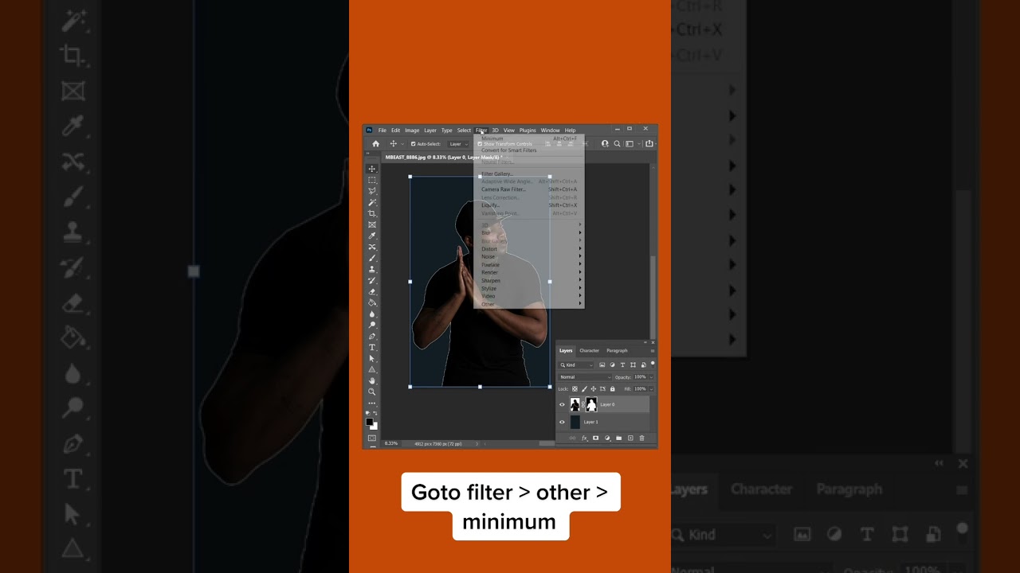Viewport: 1020px width, 573px height.
Task: Click the foreground color swatch
Action: point(369,422)
